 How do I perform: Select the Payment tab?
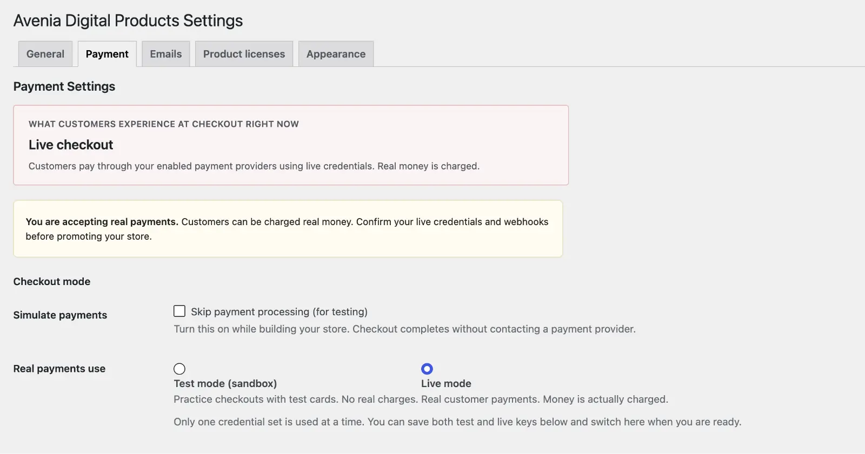tap(107, 54)
